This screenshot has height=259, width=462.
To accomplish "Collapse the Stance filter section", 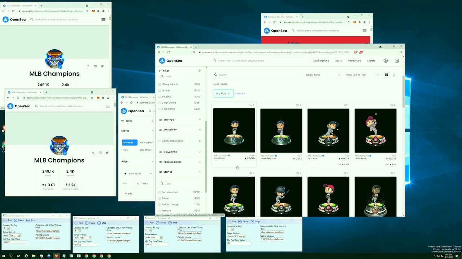I will [180, 172].
